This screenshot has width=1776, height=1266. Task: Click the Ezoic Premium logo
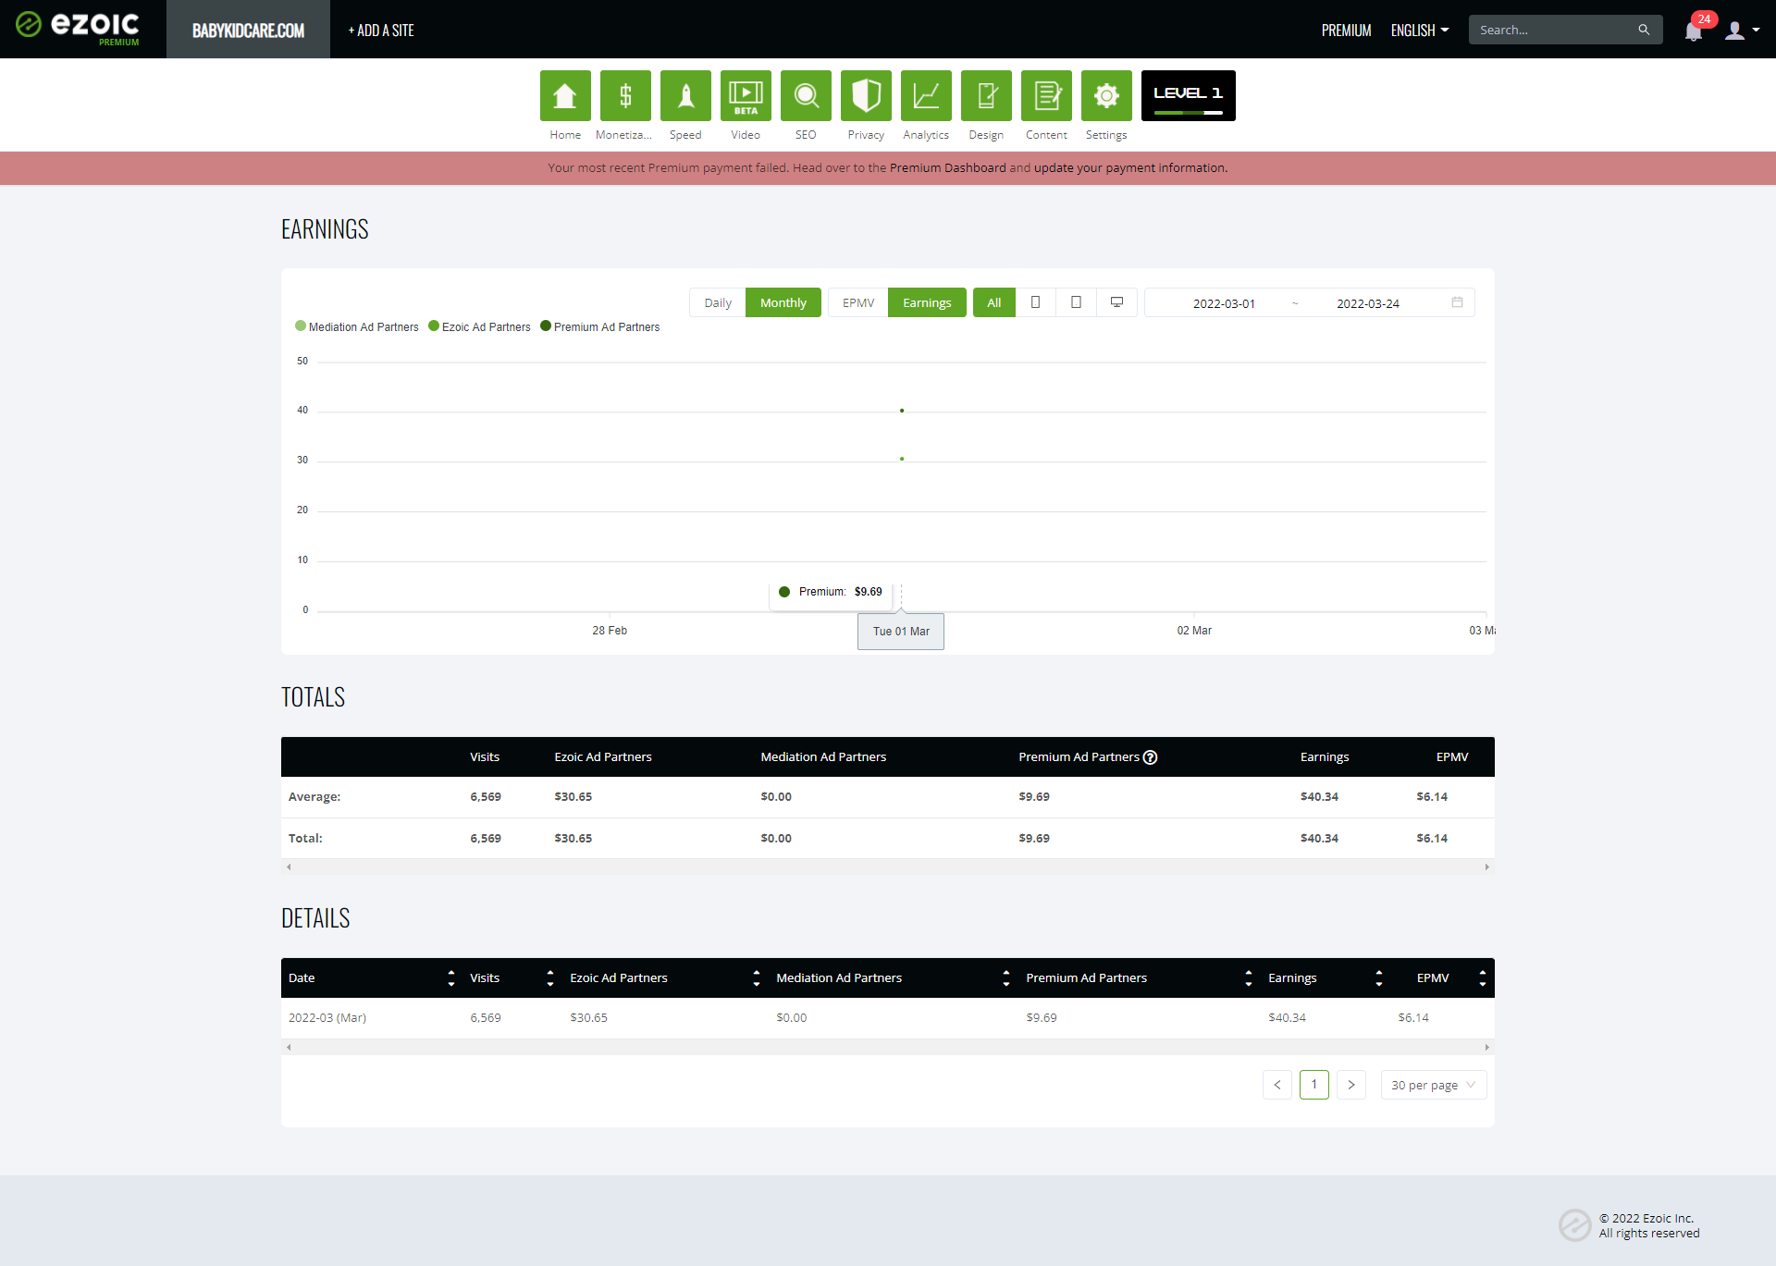(x=78, y=28)
